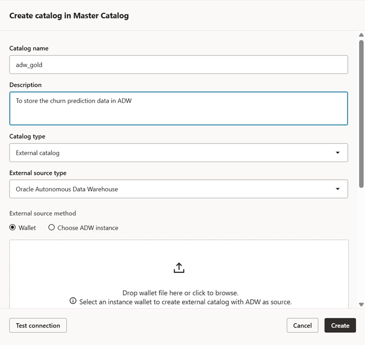Expand the Catalog type dropdown arrow
The width and height of the screenshot is (365, 345).
(x=337, y=153)
